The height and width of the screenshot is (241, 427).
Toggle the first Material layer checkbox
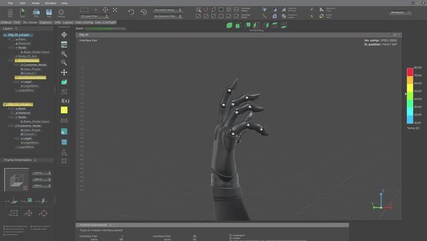click(x=12, y=44)
